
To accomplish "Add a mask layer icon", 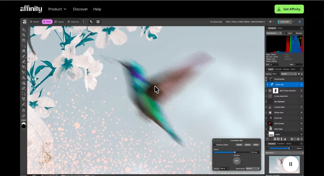I will click(x=278, y=139).
